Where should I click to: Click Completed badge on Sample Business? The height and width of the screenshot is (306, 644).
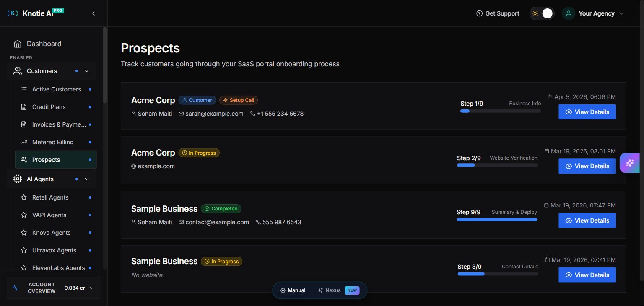pyautogui.click(x=221, y=209)
